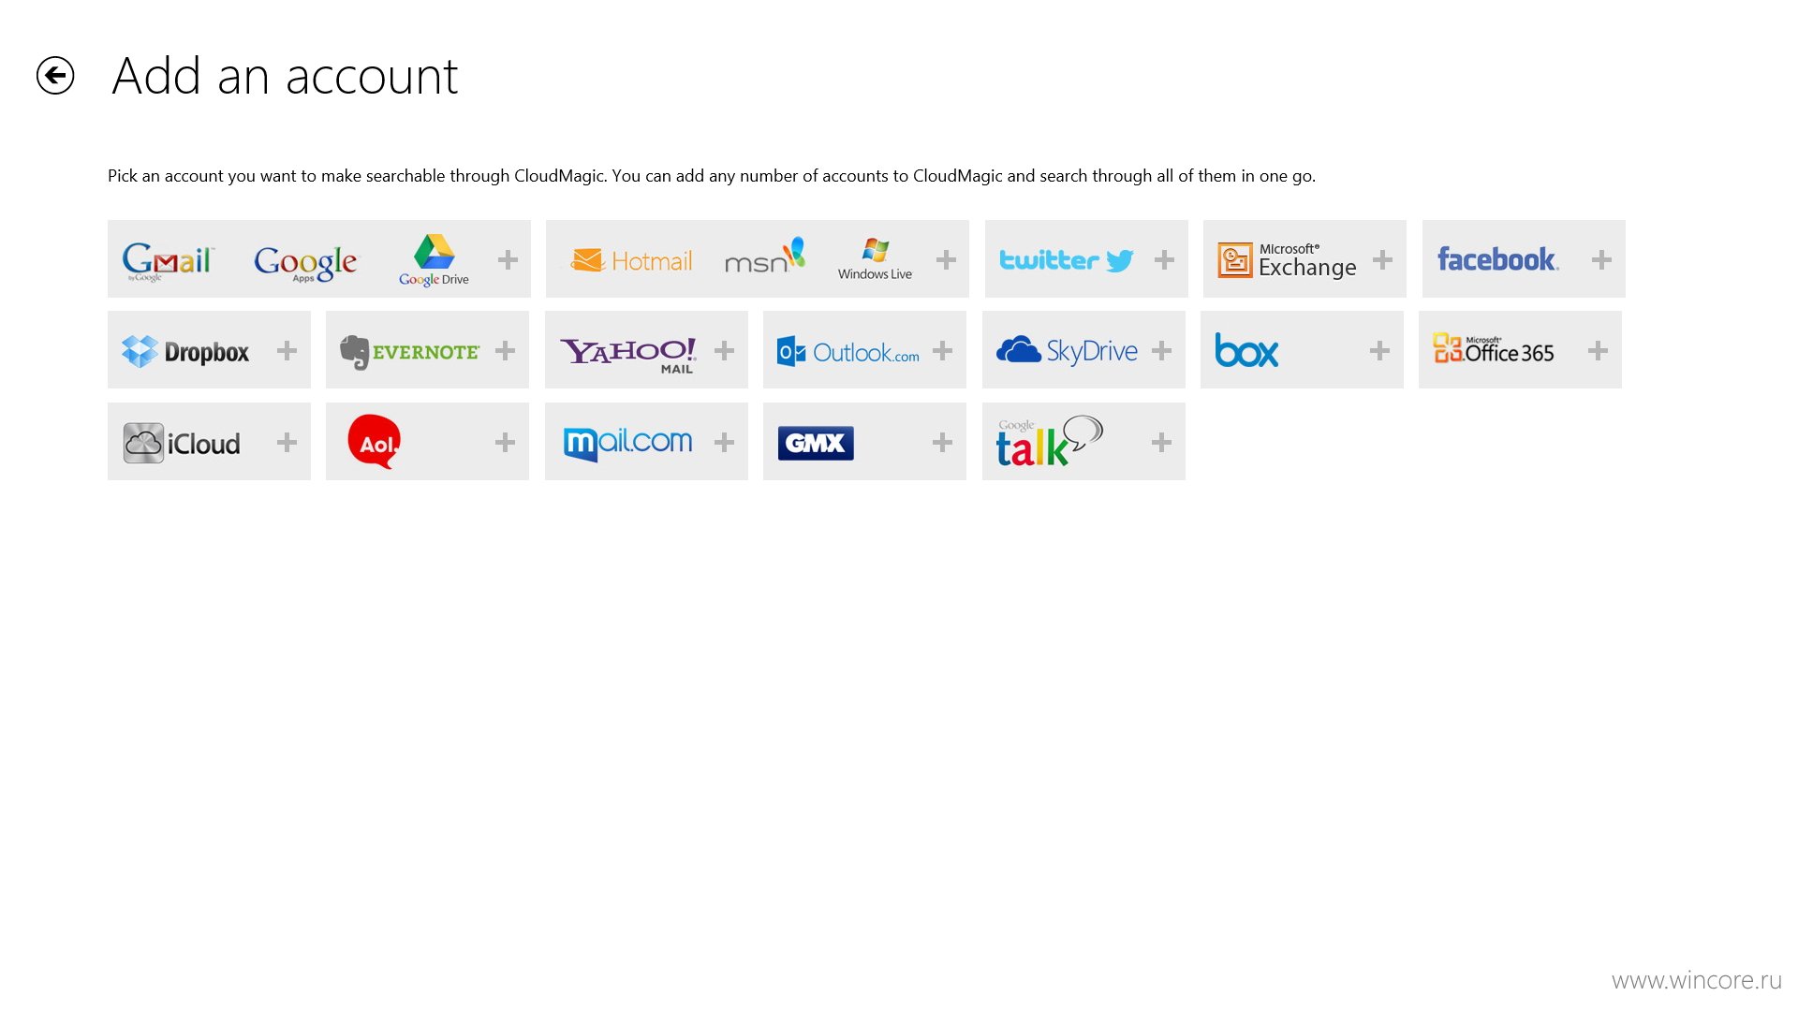Pick the Evernote logo

click(x=409, y=352)
